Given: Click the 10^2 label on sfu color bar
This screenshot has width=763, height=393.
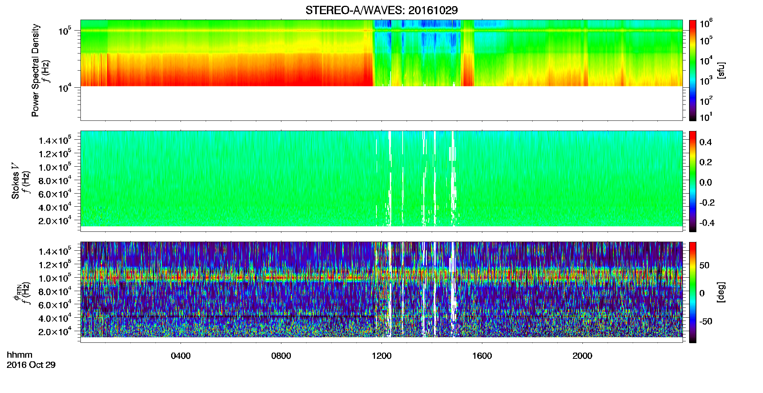Looking at the screenshot, I should (x=706, y=101).
